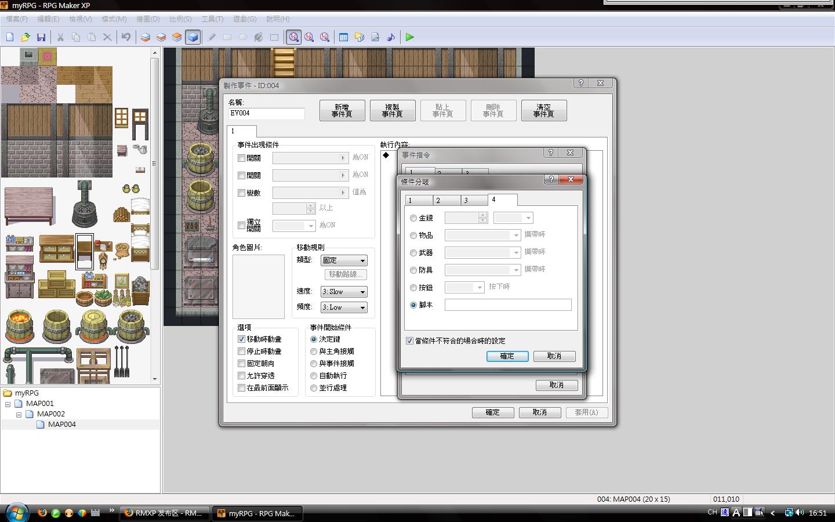Switch to the Event layer cube icon
The height and width of the screenshot is (522, 835).
(193, 37)
